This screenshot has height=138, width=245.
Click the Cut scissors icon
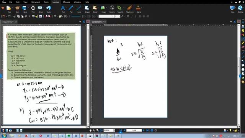pos(15,16)
